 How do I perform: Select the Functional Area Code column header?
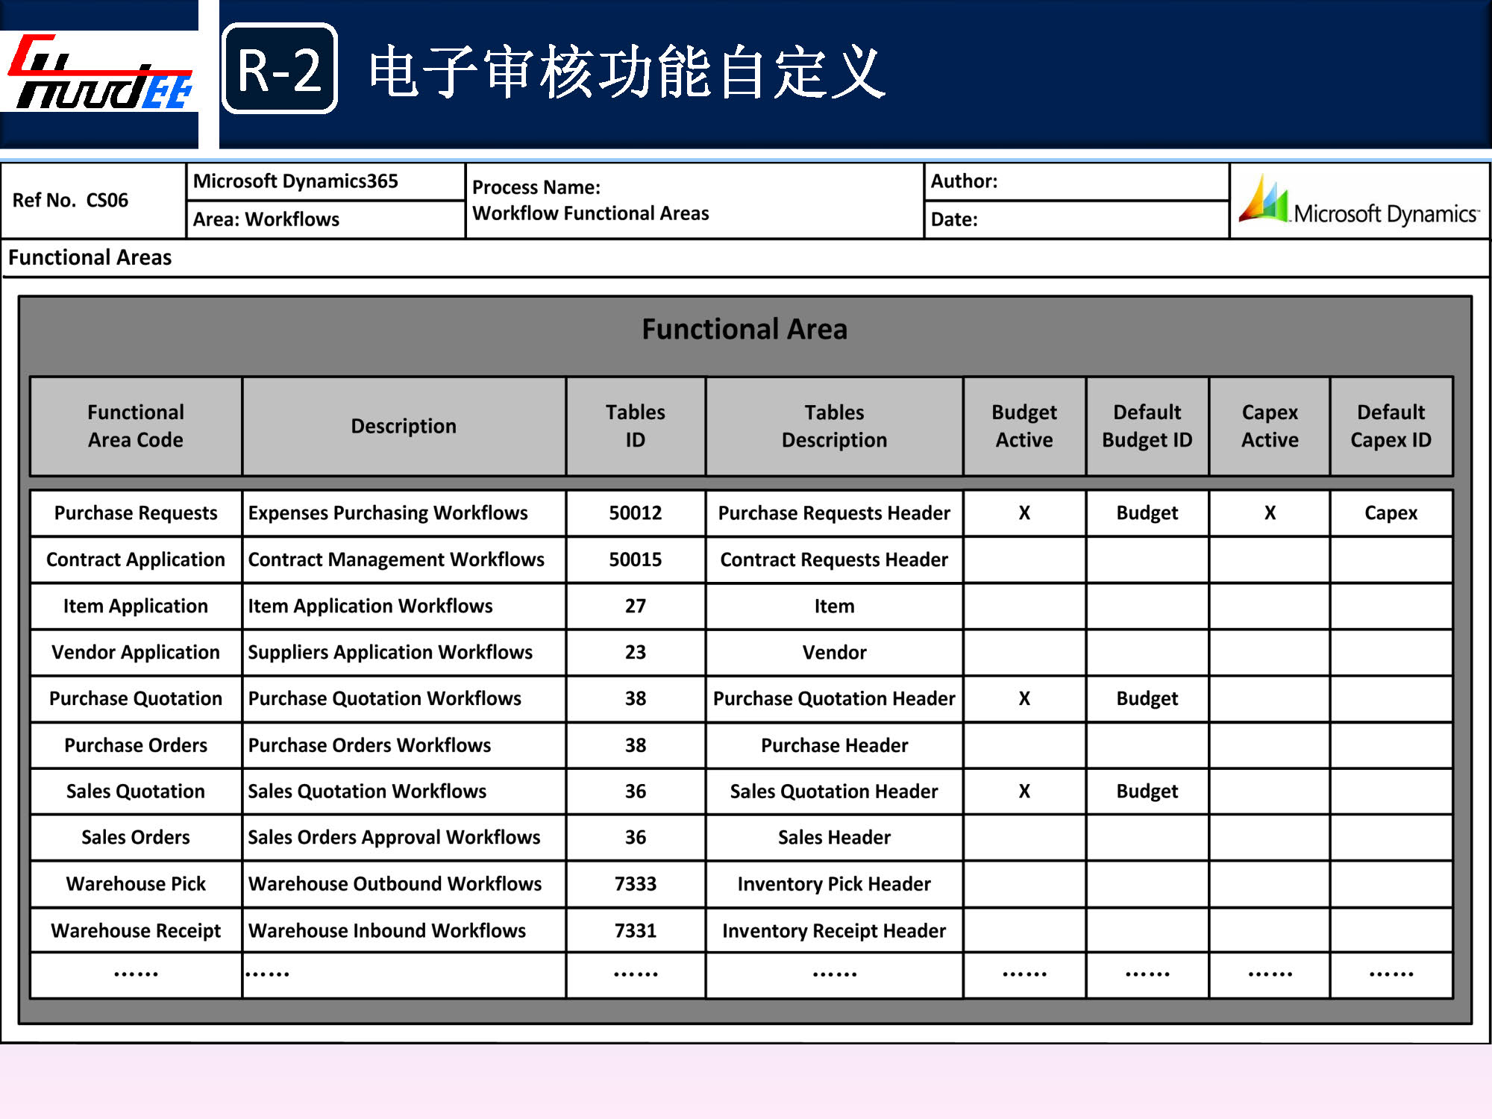[136, 426]
